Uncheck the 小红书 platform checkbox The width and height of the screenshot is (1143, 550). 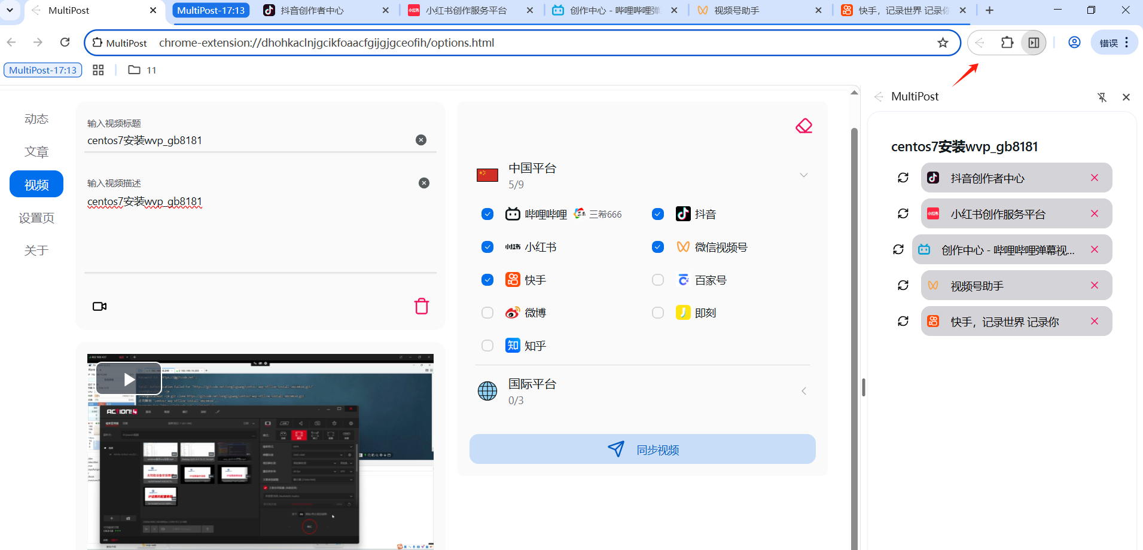487,247
